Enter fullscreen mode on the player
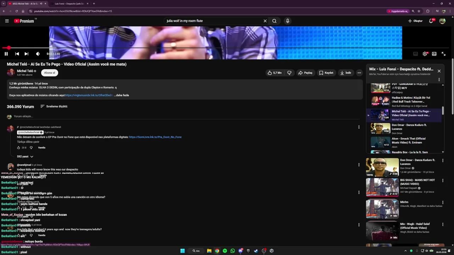Image resolution: width=454 pixels, height=255 pixels. click(x=443, y=54)
